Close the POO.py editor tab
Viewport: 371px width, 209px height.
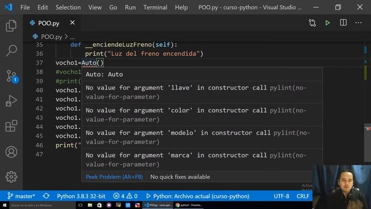tap(72, 23)
